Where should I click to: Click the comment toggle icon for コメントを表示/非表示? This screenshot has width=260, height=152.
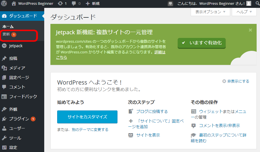pyautogui.click(x=194, y=126)
